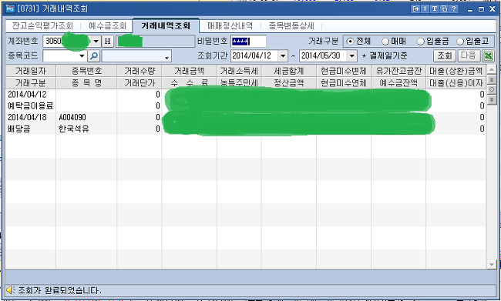Image resolution: width=501 pixels, height=301 pixels.
Task: Click the 유가잔고금잔 column header
Action: coord(398,71)
